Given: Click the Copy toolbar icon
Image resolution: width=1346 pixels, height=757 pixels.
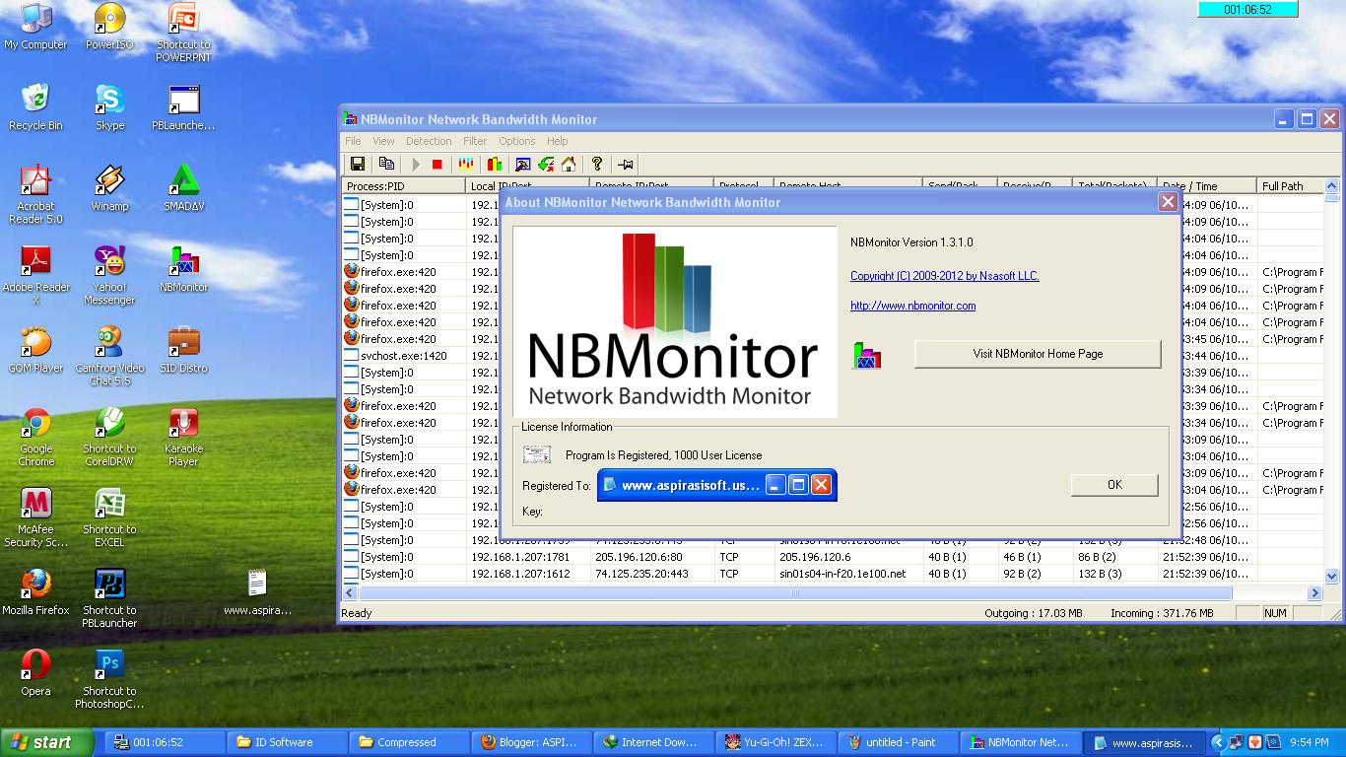Looking at the screenshot, I should (x=387, y=164).
